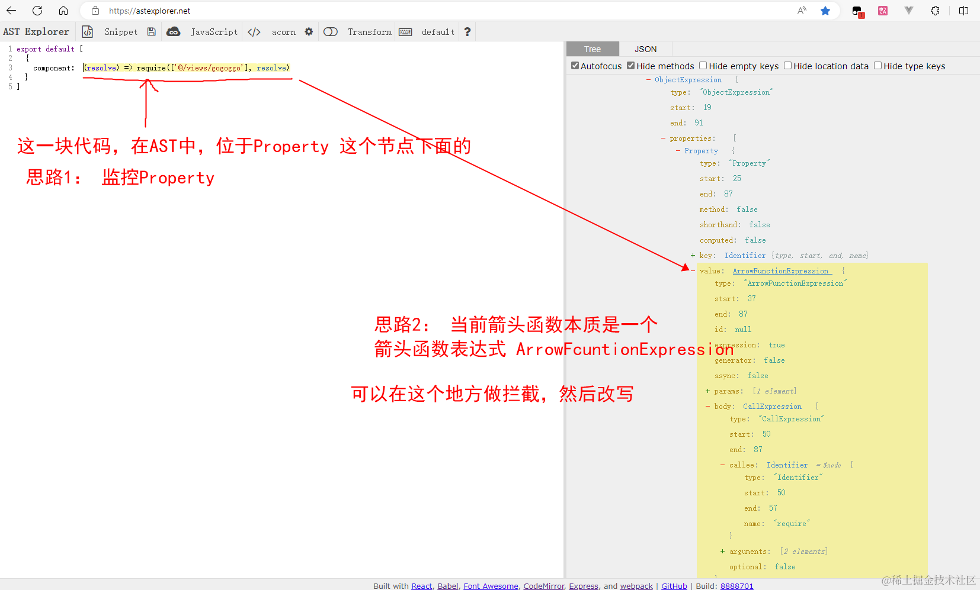
Task: Toggle the Transform switch on
Action: [x=331, y=31]
